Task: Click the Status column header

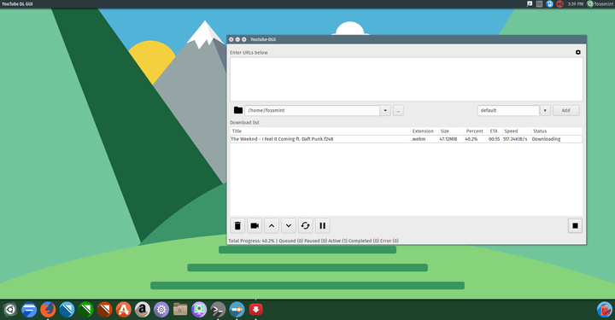Action: tap(557, 131)
